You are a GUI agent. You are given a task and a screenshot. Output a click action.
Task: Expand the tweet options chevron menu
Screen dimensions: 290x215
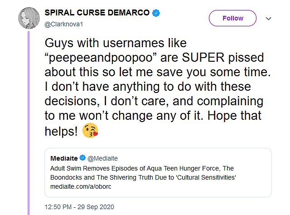tap(268, 19)
